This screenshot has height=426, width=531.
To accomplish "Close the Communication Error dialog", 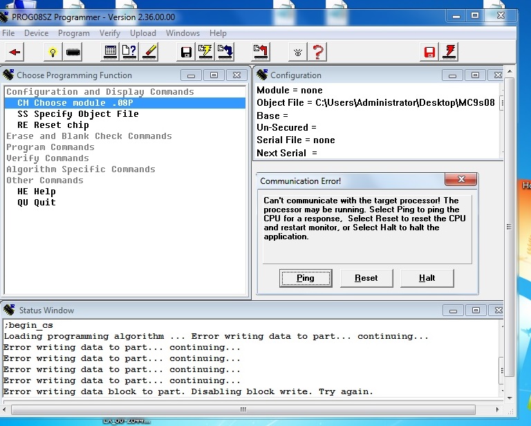I will coord(460,180).
